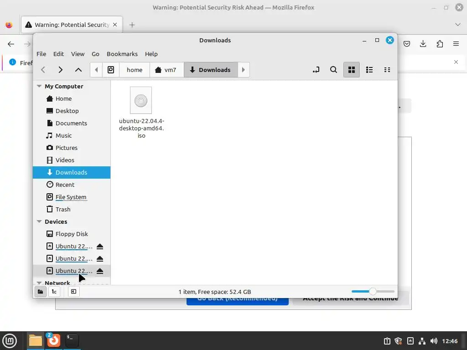The image size is (467, 350).
Task: Open Firefox extensions panel
Action: (x=440, y=44)
